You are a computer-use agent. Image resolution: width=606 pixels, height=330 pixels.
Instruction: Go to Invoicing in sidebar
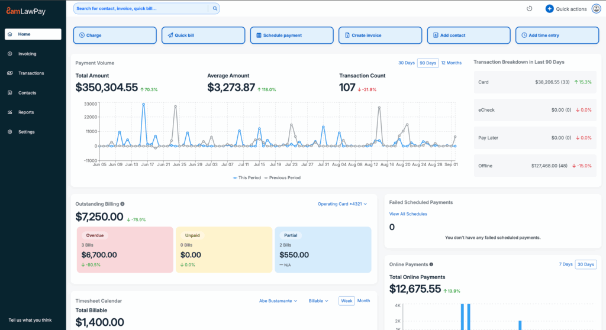[27, 54]
